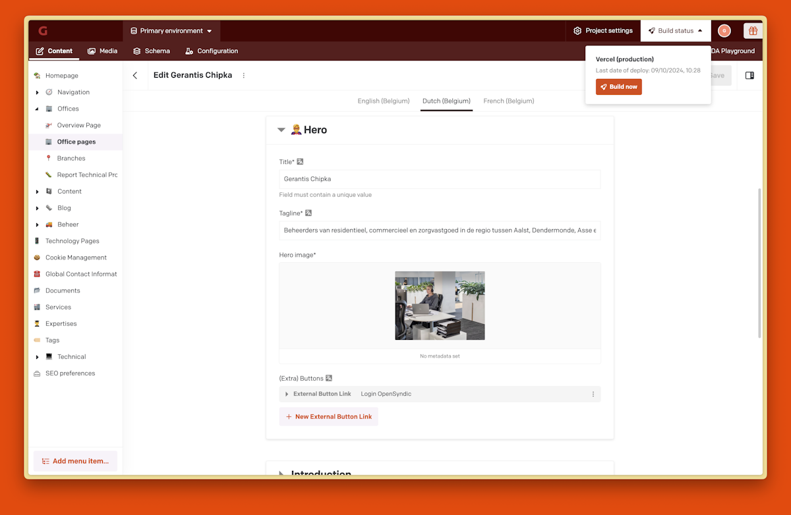Expand the Technical tree arrow
791x515 pixels.
[x=37, y=357]
